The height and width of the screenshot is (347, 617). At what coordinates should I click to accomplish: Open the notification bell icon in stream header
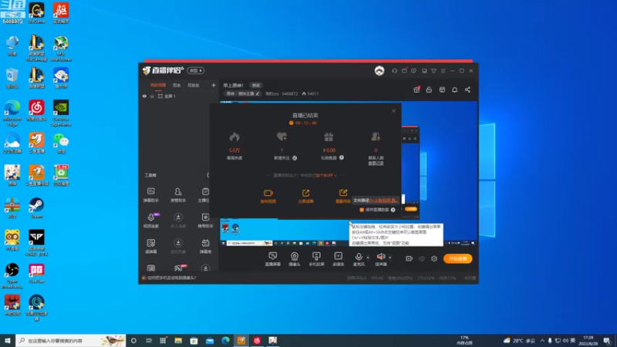tap(454, 89)
